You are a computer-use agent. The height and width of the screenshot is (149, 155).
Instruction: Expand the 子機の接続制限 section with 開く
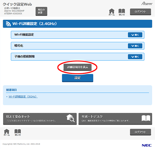click(135, 57)
